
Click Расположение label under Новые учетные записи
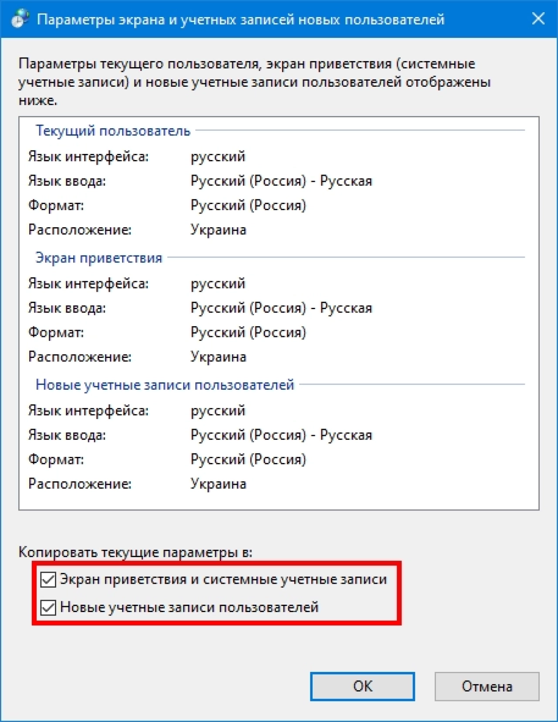tap(80, 484)
